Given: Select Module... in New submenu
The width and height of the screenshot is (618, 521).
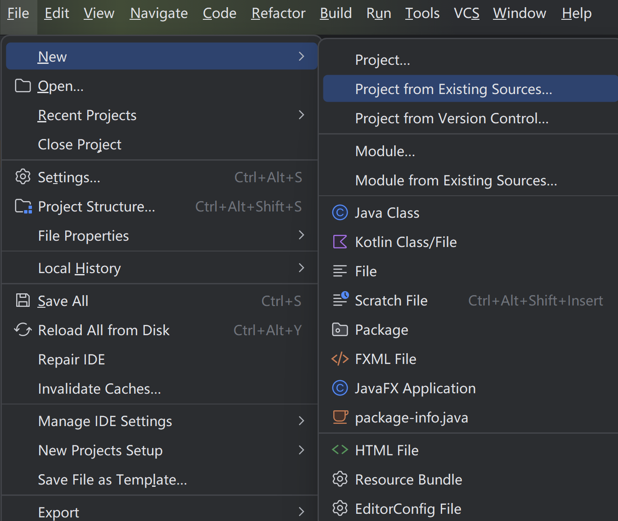Looking at the screenshot, I should [x=470, y=151].
